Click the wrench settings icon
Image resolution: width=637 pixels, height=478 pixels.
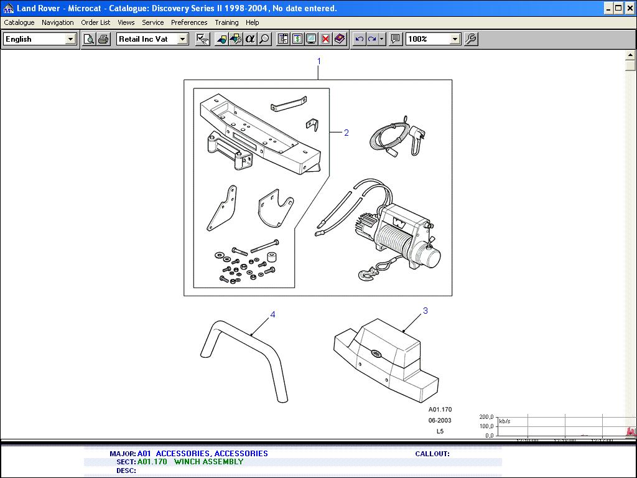(471, 39)
